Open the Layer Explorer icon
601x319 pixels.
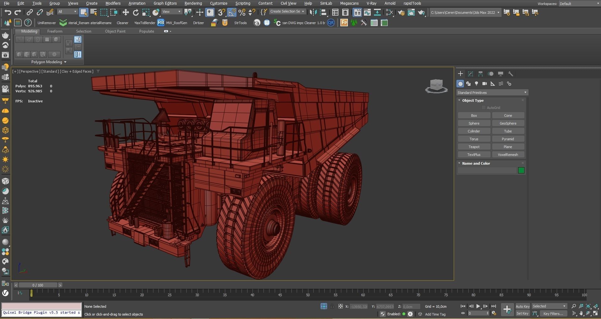pyautogui.click(x=345, y=13)
